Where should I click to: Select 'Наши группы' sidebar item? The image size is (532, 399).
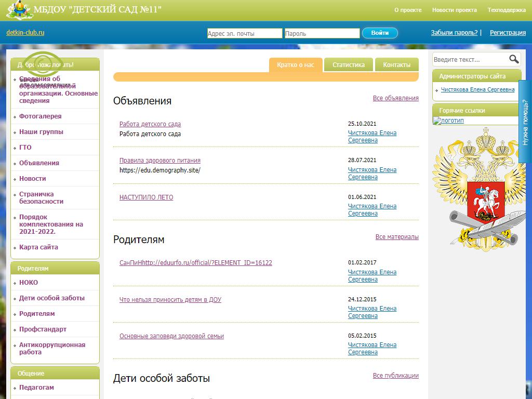41,132
